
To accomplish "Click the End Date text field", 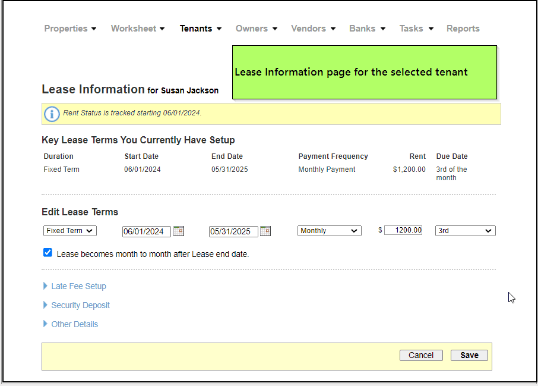I will click(233, 231).
